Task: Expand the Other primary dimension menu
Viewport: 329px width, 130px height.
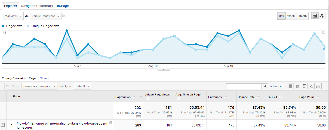Action: coord(44,78)
